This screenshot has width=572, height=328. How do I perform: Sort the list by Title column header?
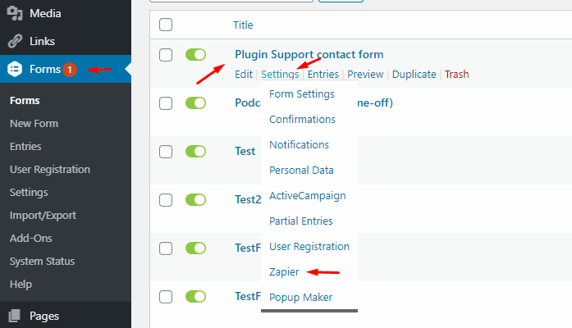point(243,25)
